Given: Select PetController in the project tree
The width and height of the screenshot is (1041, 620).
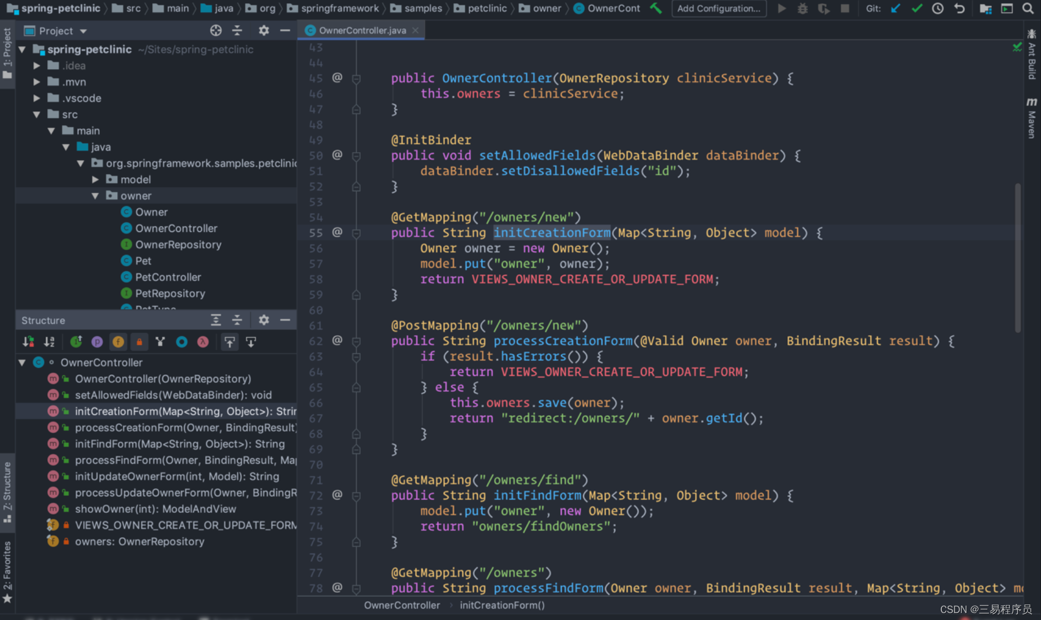Looking at the screenshot, I should tap(168, 277).
